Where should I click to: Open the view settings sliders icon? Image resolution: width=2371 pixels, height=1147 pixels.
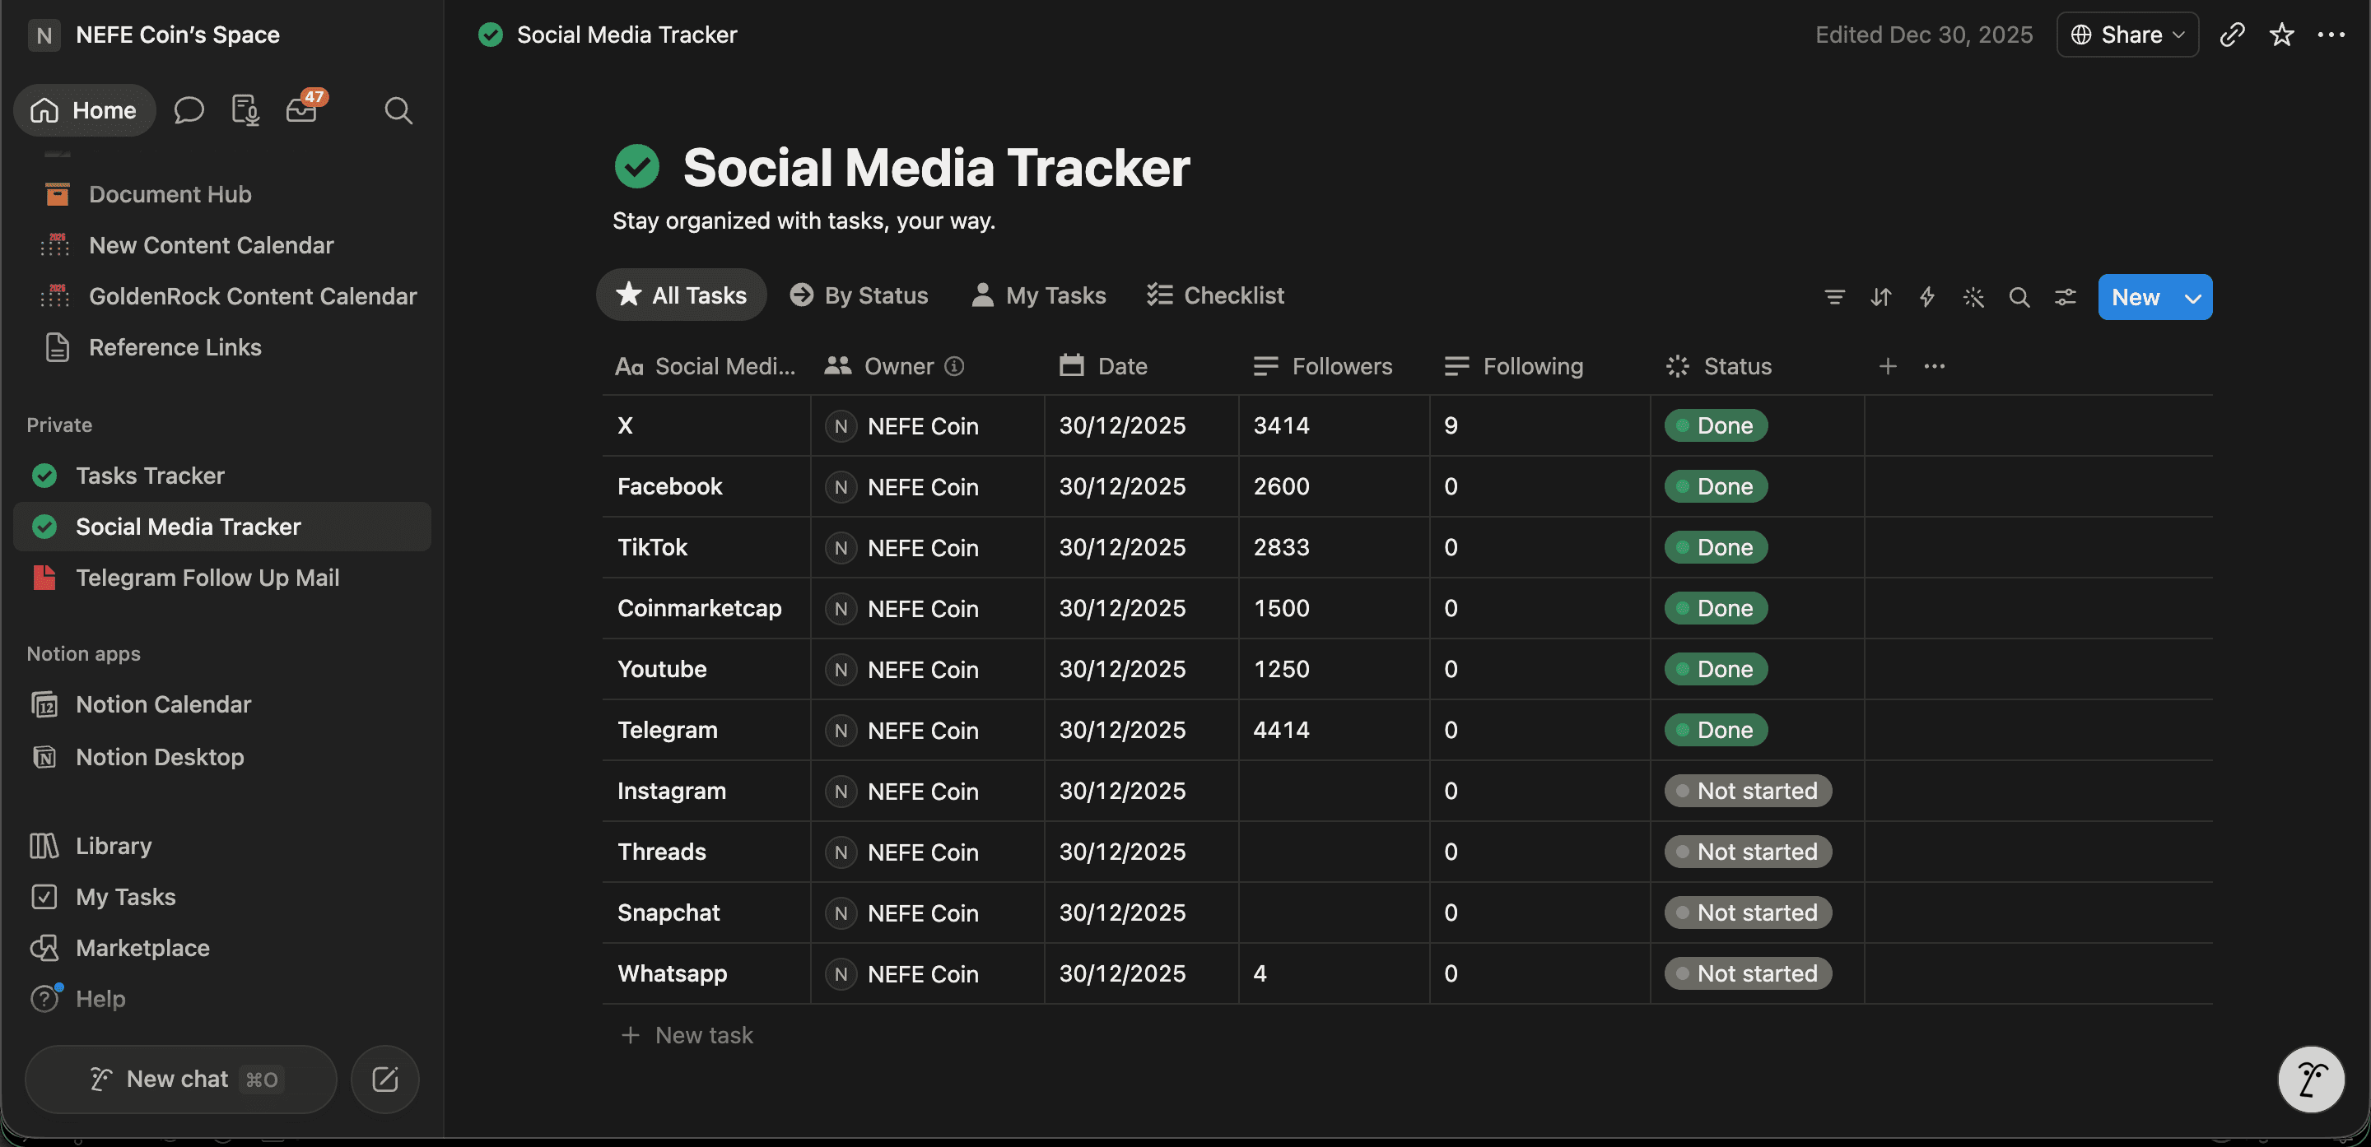[2065, 297]
